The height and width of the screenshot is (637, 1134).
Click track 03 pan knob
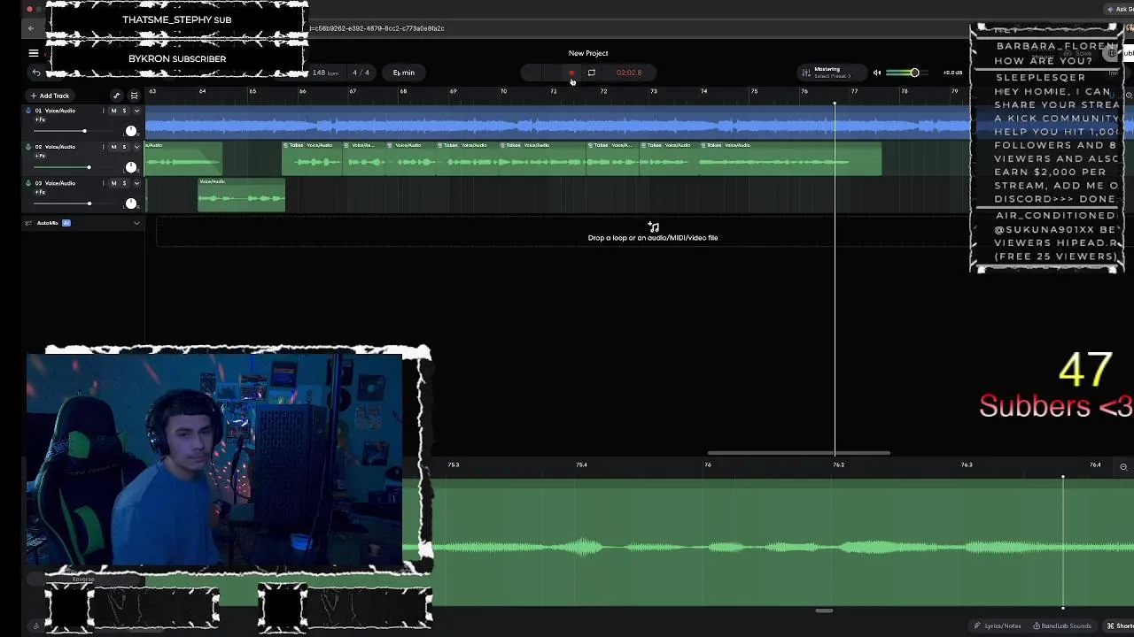pyautogui.click(x=131, y=203)
